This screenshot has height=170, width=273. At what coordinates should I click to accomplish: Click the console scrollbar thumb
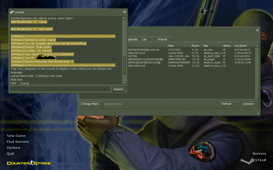coord(124,65)
